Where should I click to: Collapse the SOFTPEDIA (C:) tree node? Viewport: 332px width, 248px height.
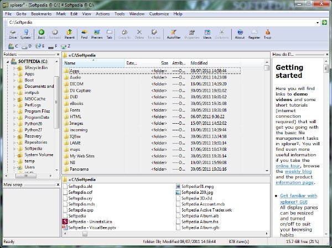8,62
